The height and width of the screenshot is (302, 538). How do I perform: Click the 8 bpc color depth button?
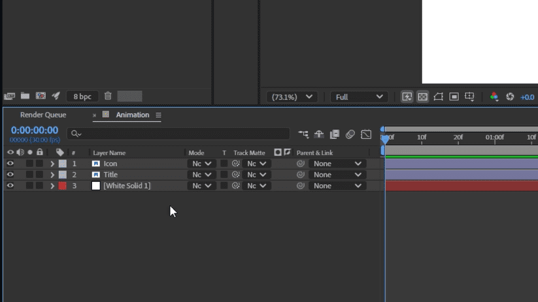(x=82, y=97)
